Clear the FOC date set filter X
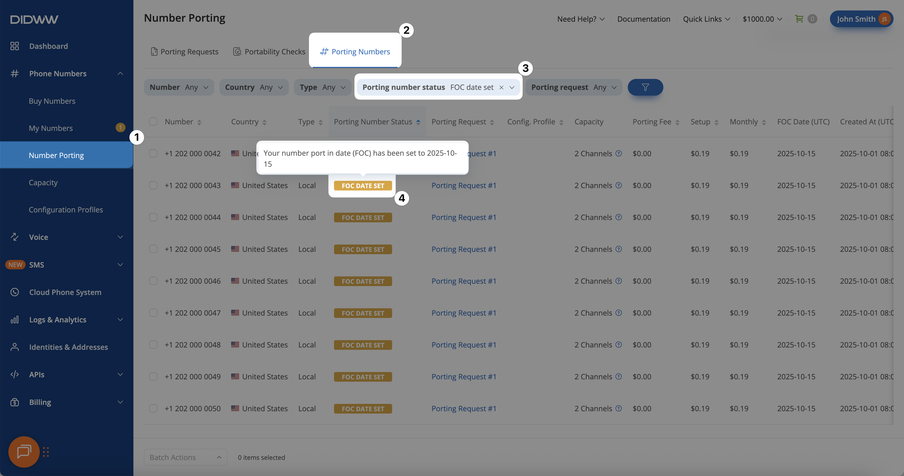 point(501,88)
